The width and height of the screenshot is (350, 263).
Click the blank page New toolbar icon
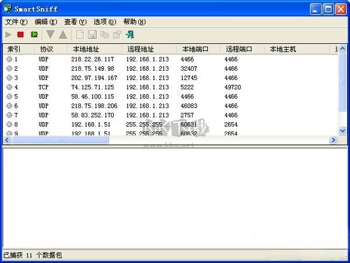click(x=80, y=34)
